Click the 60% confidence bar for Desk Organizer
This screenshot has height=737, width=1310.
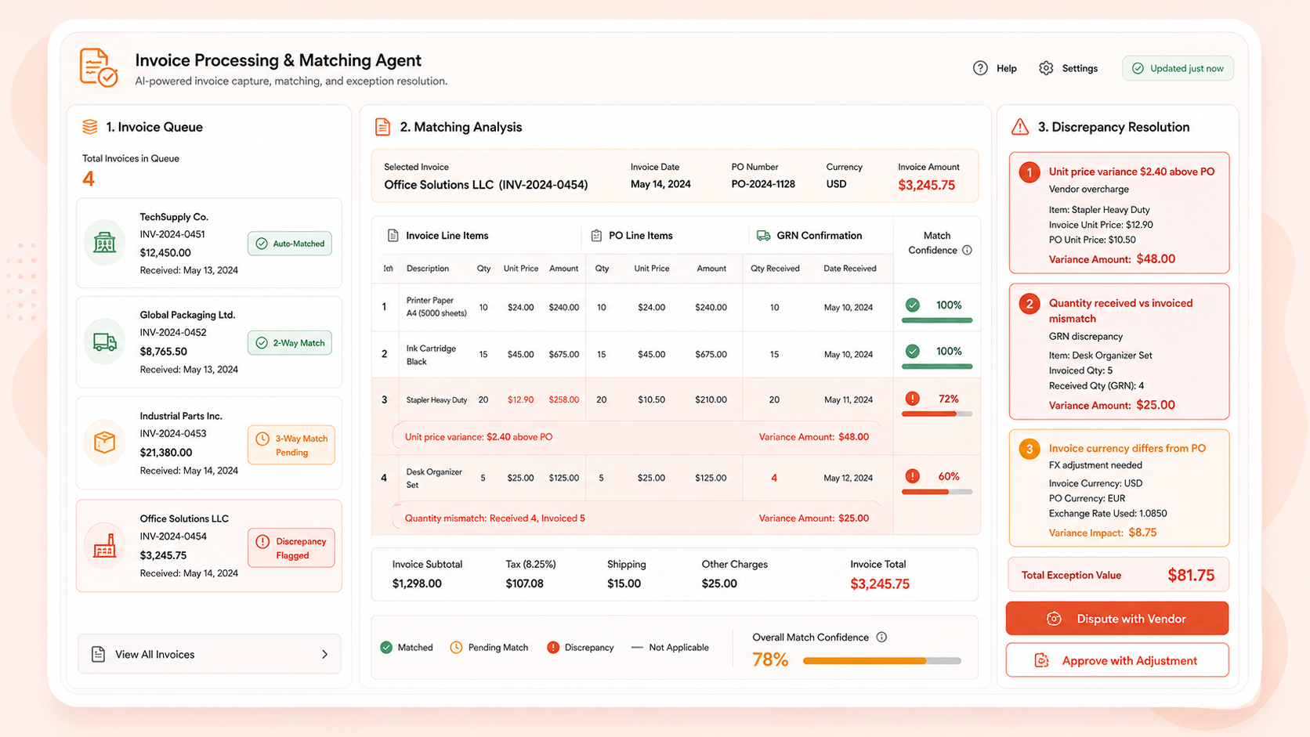pyautogui.click(x=937, y=492)
